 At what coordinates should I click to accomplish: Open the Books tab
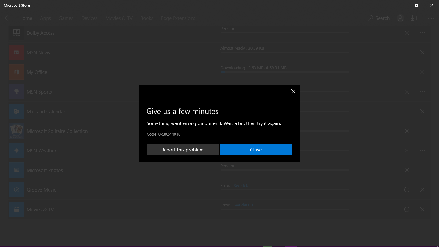coord(147,18)
